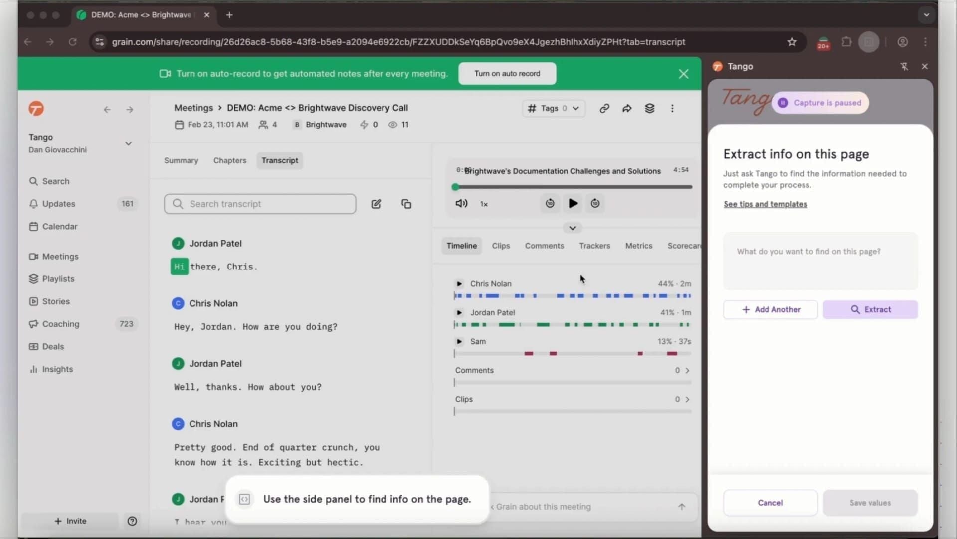The image size is (957, 539).
Task: Open the three-dot more options menu
Action: click(x=672, y=108)
